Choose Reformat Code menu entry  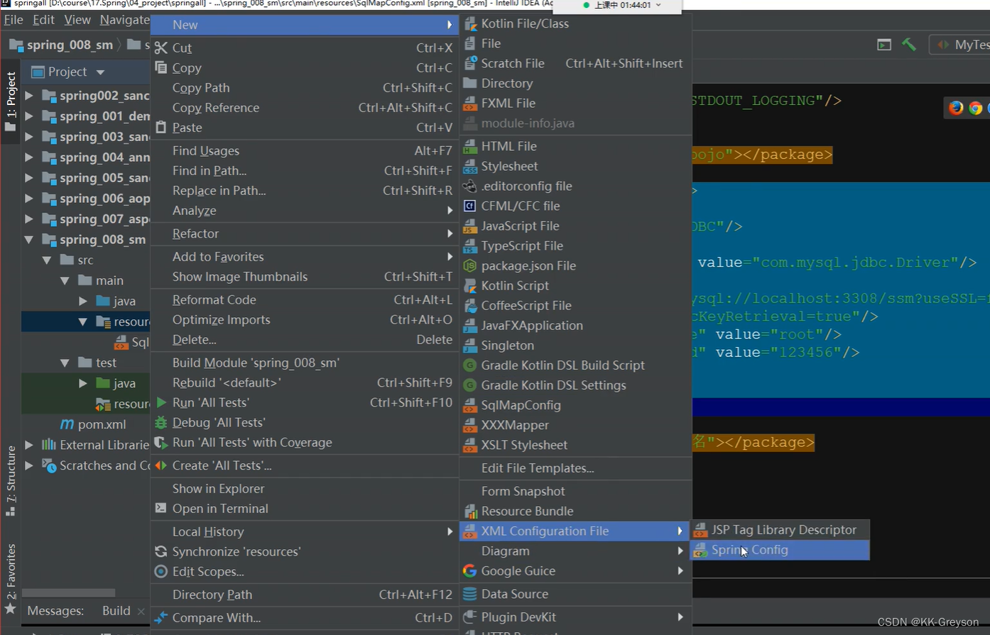[305, 300]
